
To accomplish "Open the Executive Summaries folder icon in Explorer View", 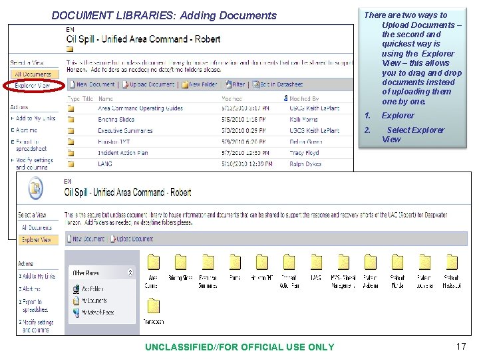I will pos(208,262).
